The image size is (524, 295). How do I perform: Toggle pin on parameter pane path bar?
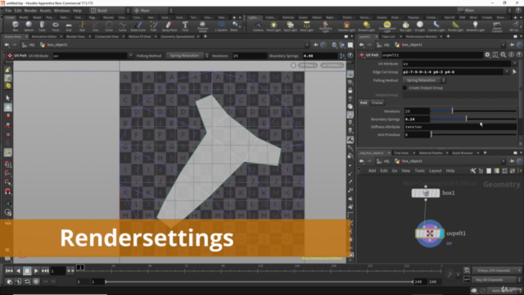pos(512,45)
